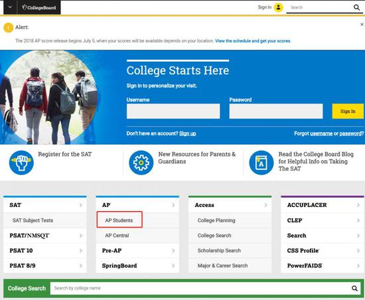Viewport: 365px width, 300px height.
Task: Focus the Username input field
Action: [173, 112]
